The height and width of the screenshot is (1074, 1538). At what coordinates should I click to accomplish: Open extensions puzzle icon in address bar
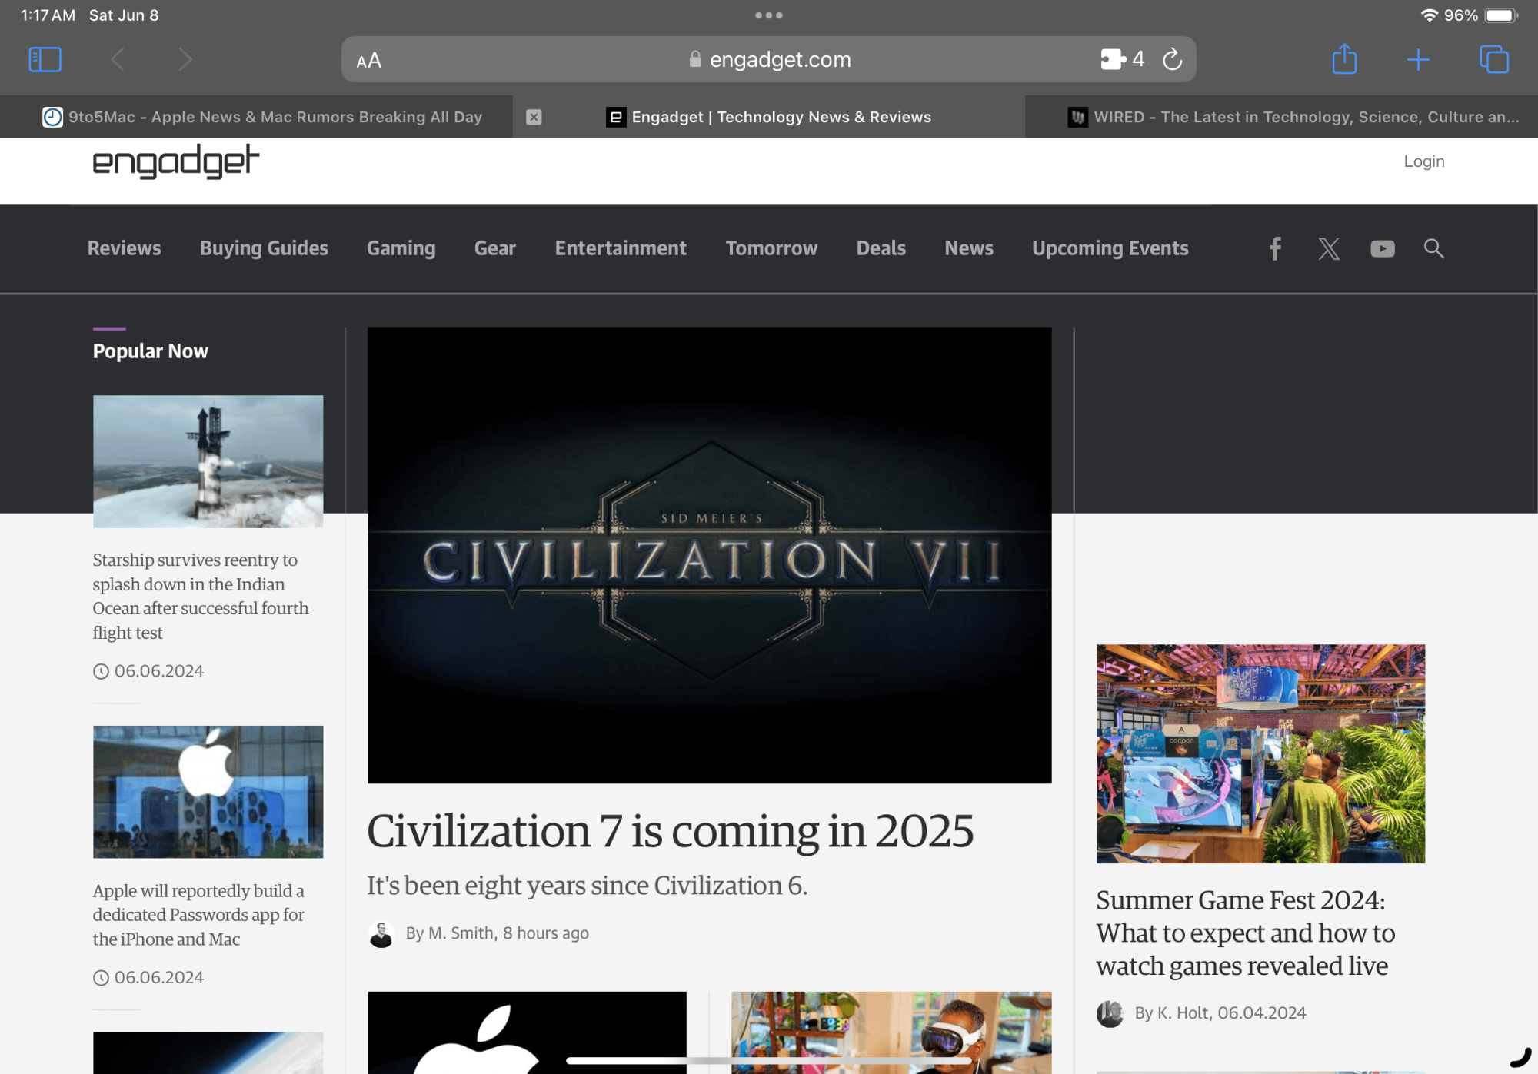[x=1112, y=59]
